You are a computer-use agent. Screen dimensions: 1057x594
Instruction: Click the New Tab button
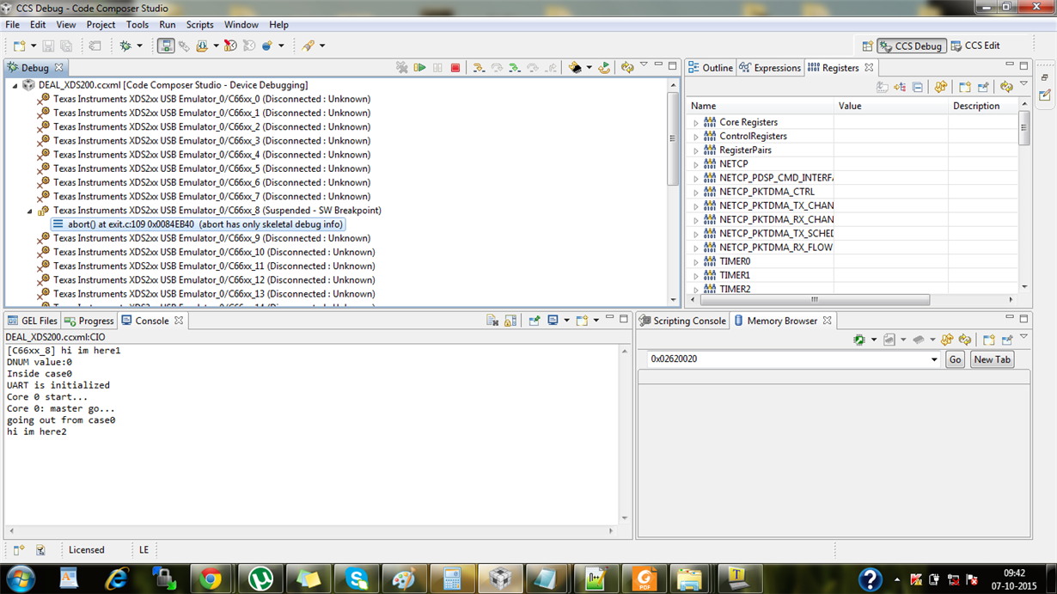click(992, 359)
